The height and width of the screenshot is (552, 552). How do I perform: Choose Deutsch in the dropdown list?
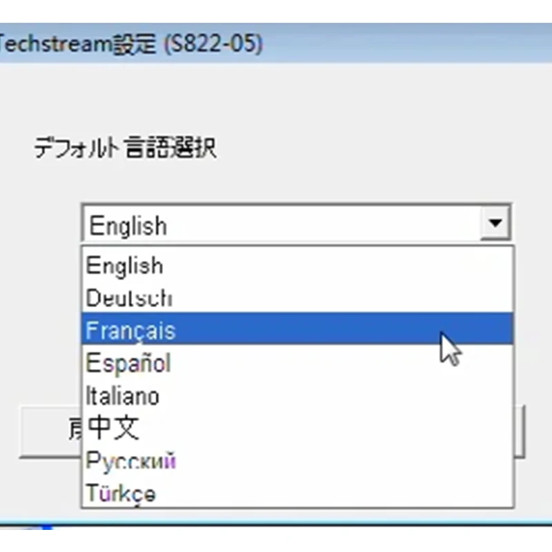pos(297,297)
